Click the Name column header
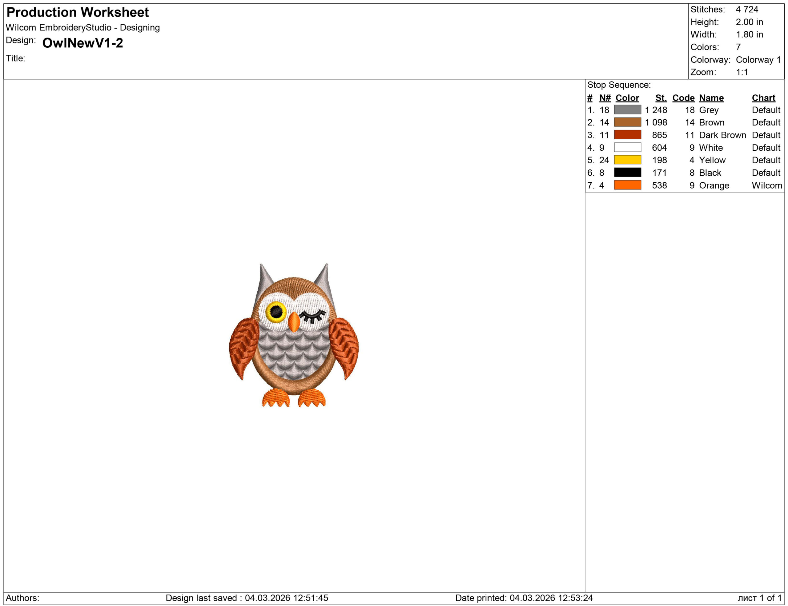The width and height of the screenshot is (788, 606). pos(712,98)
